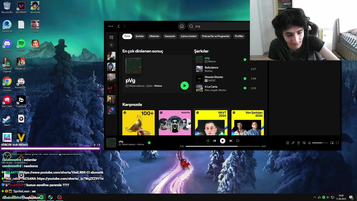The image size is (357, 201).
Task: Open the Spotify desktop shortcut
Action: [x=21, y=45]
